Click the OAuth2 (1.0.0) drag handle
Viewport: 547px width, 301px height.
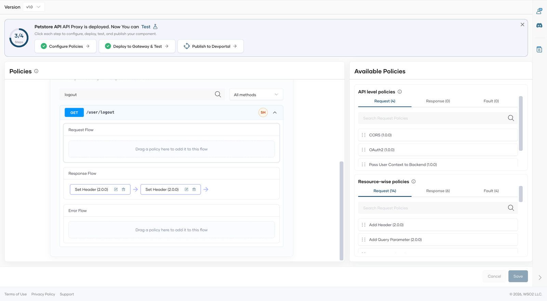pyautogui.click(x=363, y=150)
